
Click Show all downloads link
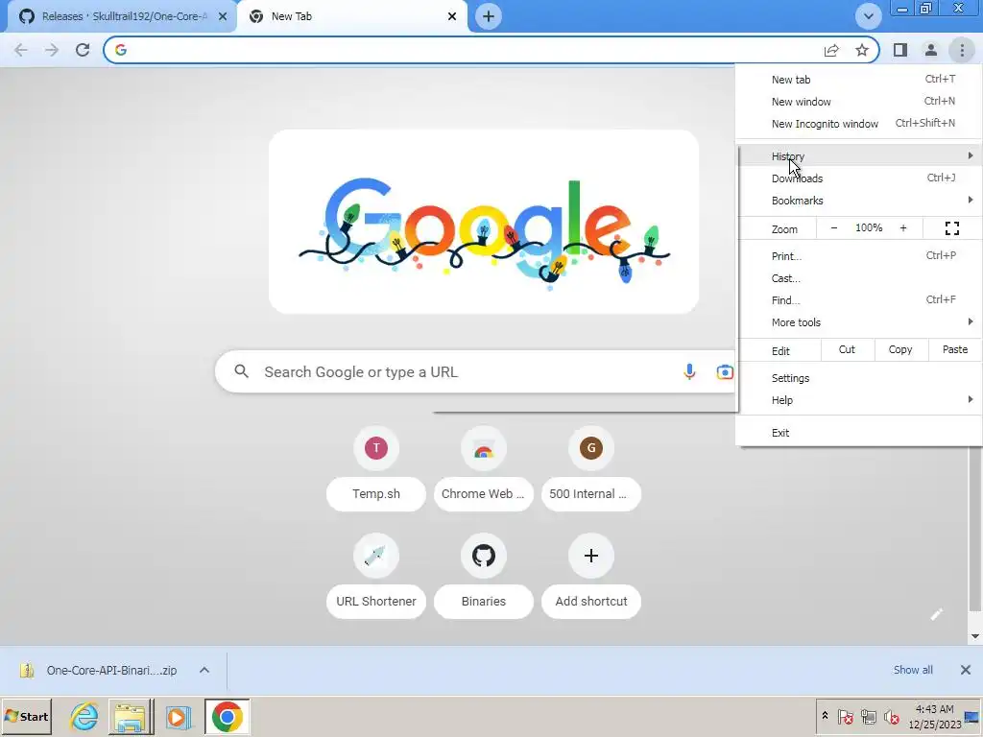(x=913, y=670)
